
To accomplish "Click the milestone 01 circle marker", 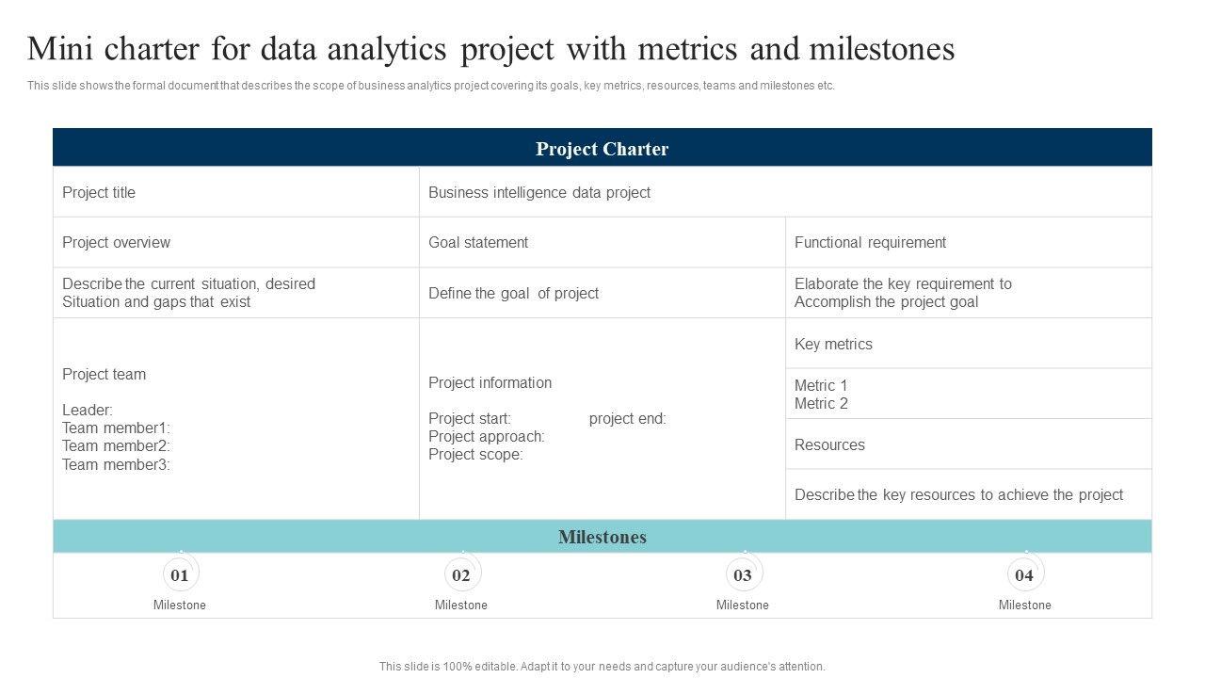I will [180, 574].
